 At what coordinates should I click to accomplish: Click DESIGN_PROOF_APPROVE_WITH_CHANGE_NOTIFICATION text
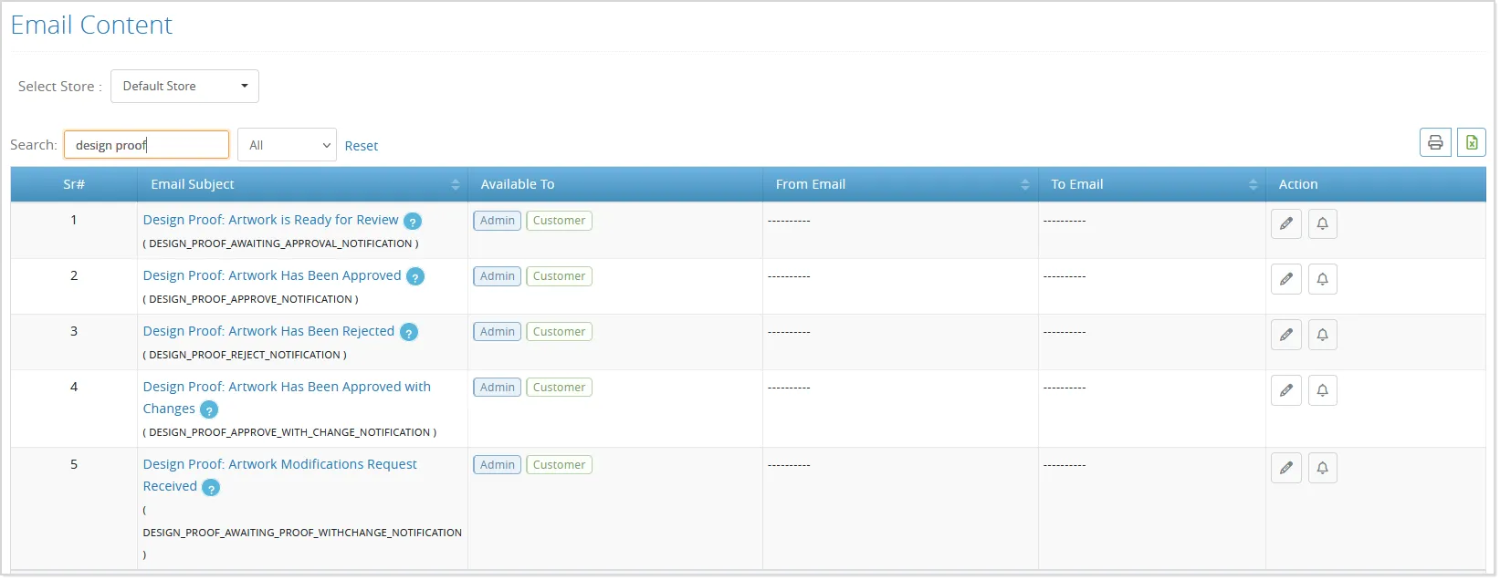click(x=289, y=432)
